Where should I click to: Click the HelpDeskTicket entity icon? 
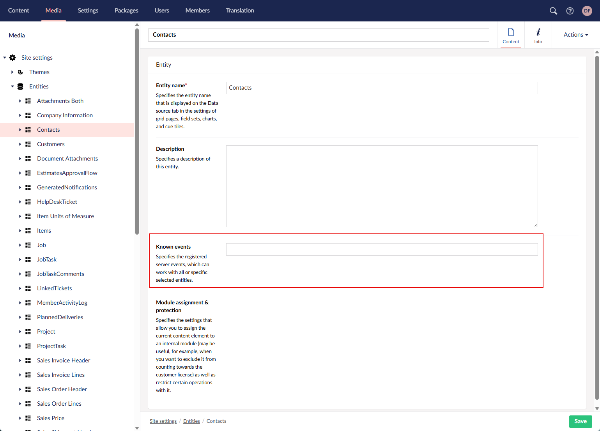coord(28,202)
